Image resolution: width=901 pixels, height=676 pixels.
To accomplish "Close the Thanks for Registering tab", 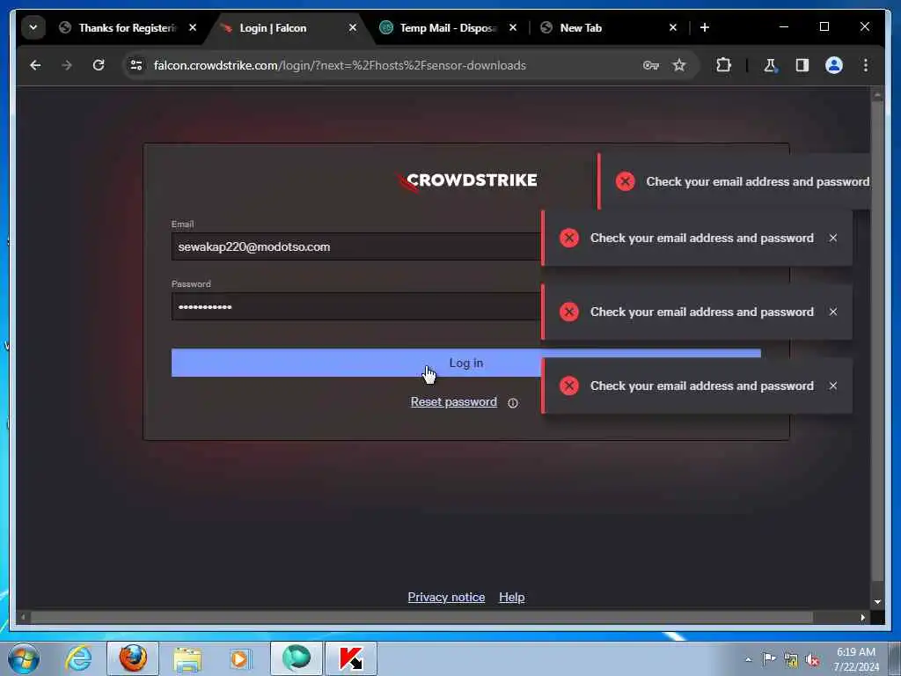I will pos(193,27).
